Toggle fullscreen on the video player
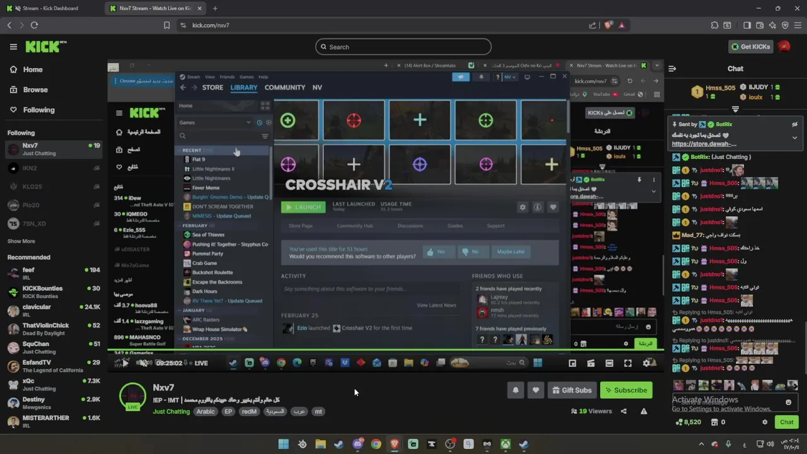The height and width of the screenshot is (454, 807). (x=628, y=363)
